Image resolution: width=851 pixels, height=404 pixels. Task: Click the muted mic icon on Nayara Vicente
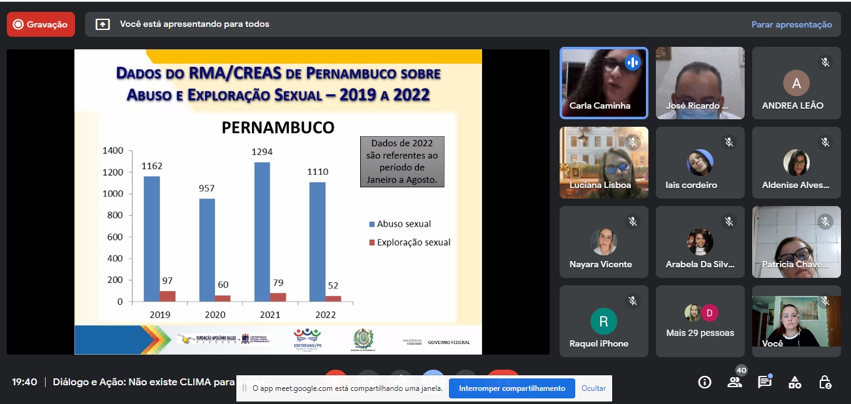pos(633,222)
